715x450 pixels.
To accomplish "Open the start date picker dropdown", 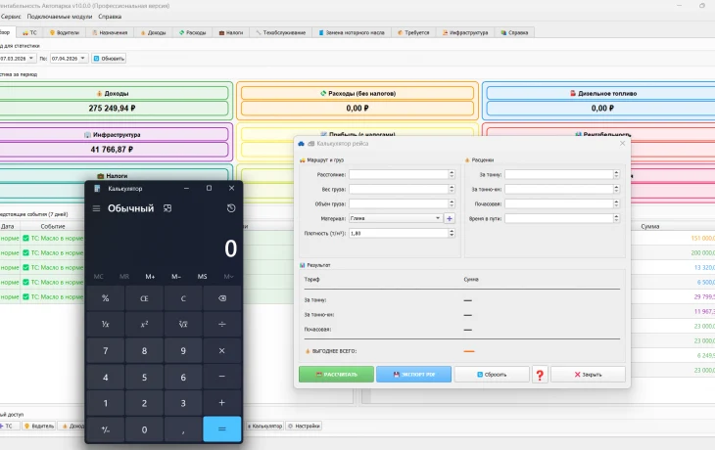I will click(31, 59).
